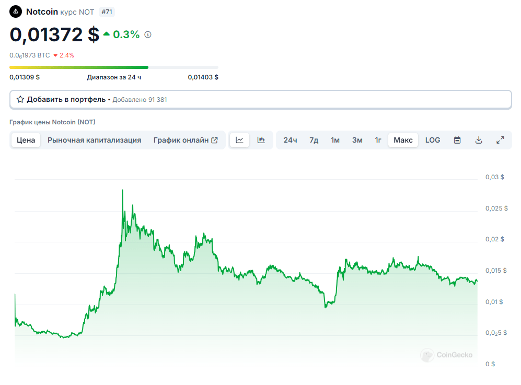Click Добавить в портфель button

click(260, 100)
